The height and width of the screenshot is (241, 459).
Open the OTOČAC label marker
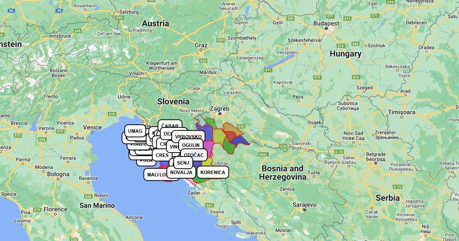(194, 155)
